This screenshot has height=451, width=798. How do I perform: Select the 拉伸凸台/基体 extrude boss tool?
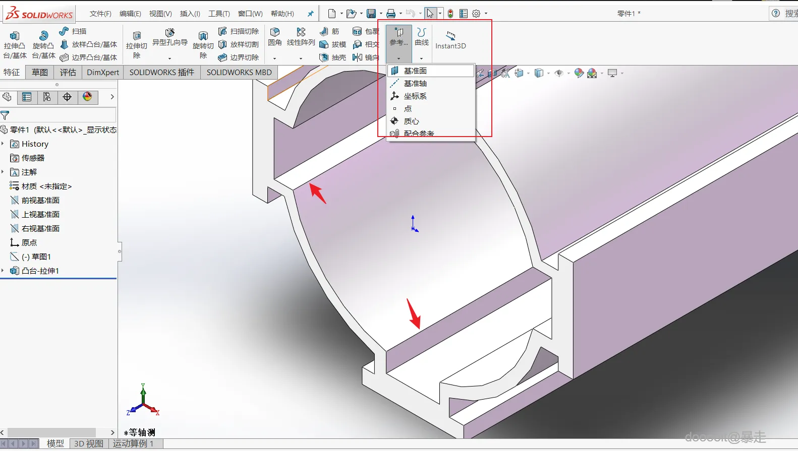(15, 44)
